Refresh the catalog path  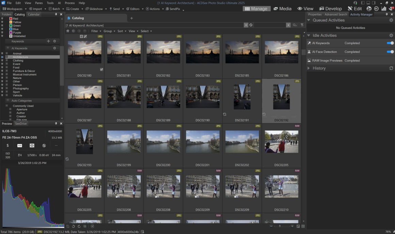tap(251, 25)
